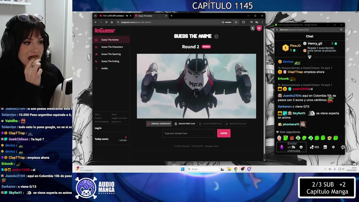
Task: Focus the 'Type your answer here' field
Action: tap(188, 133)
